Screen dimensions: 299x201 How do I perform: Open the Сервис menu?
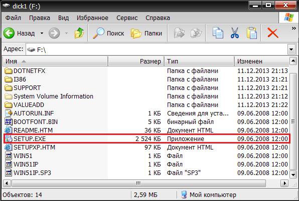[127, 18]
